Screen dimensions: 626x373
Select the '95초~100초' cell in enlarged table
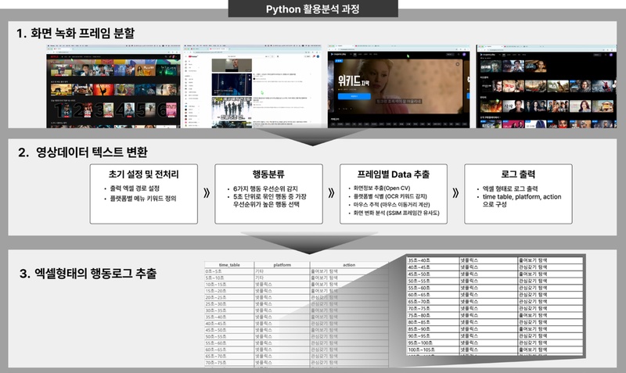(434, 343)
